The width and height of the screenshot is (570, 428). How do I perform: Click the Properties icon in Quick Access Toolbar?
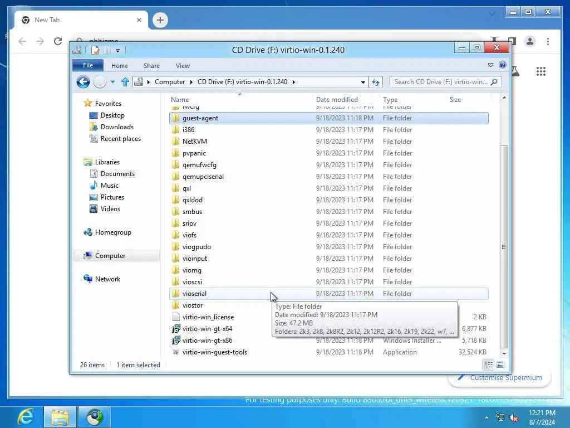[95, 50]
